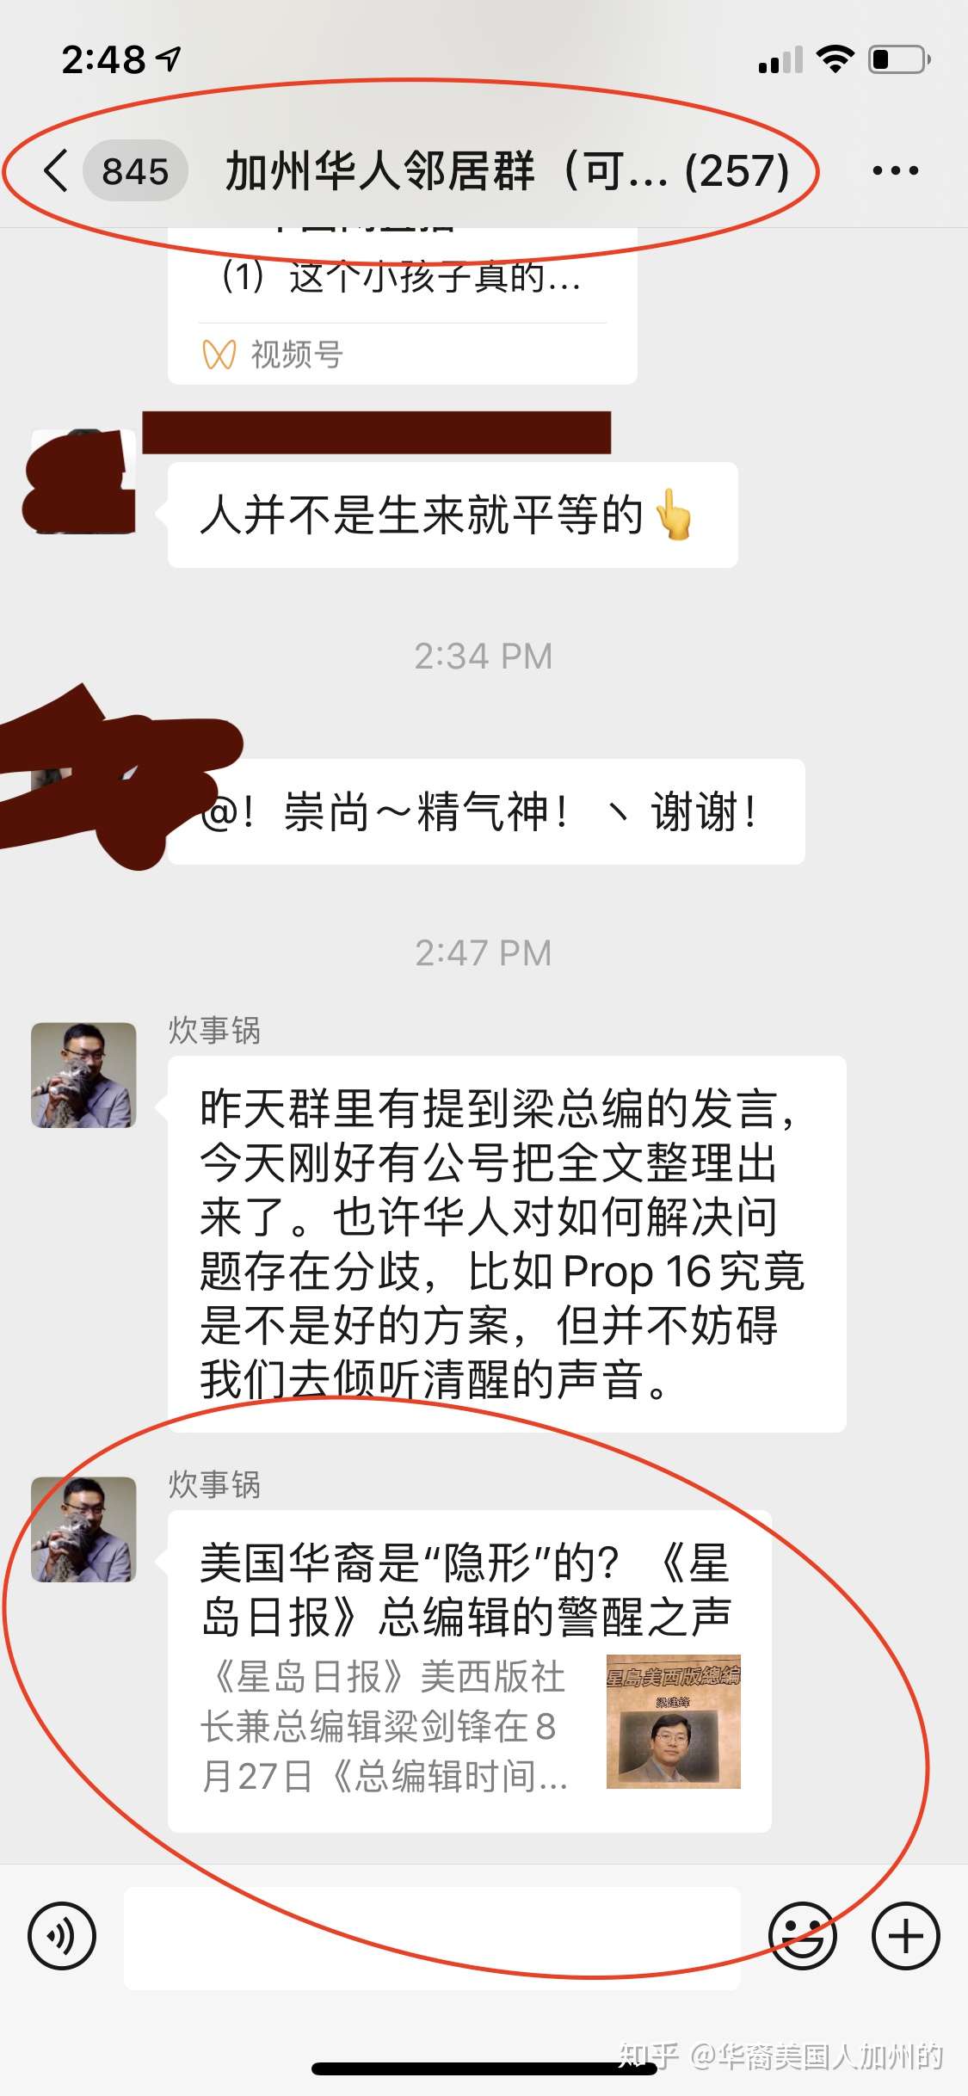968x2096 pixels.
Task: Open shared article 美国华裔是隐形的
Action: click(x=469, y=1671)
